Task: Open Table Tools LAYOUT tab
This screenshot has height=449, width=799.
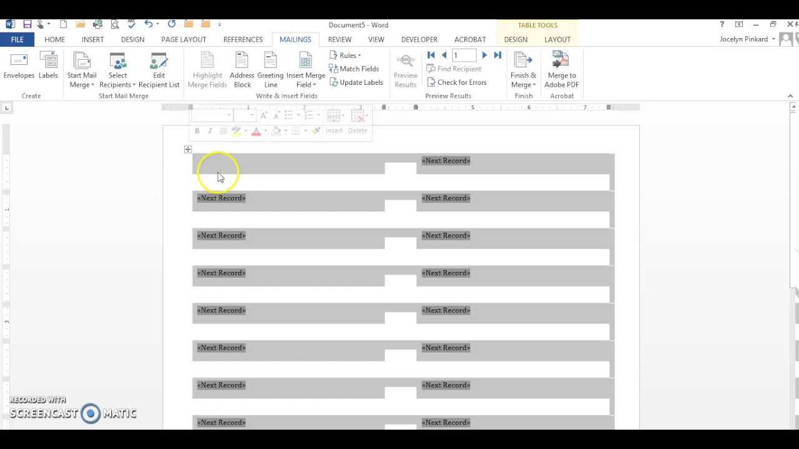Action: (x=557, y=39)
